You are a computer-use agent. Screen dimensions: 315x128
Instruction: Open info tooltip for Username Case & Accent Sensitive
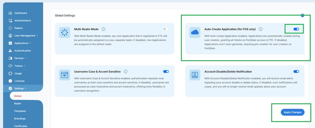pos(125,71)
